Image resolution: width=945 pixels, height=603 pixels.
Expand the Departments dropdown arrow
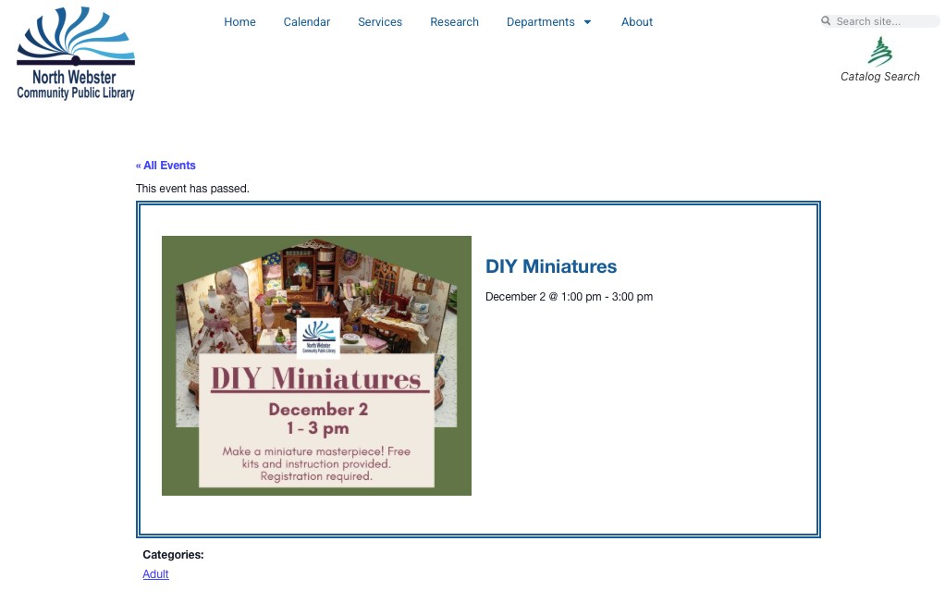click(x=587, y=22)
